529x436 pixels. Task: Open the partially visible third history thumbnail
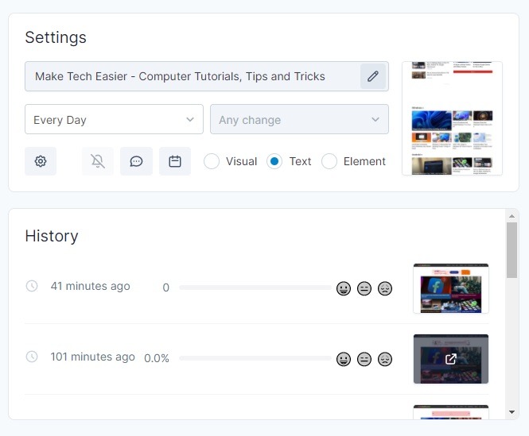tap(451, 412)
